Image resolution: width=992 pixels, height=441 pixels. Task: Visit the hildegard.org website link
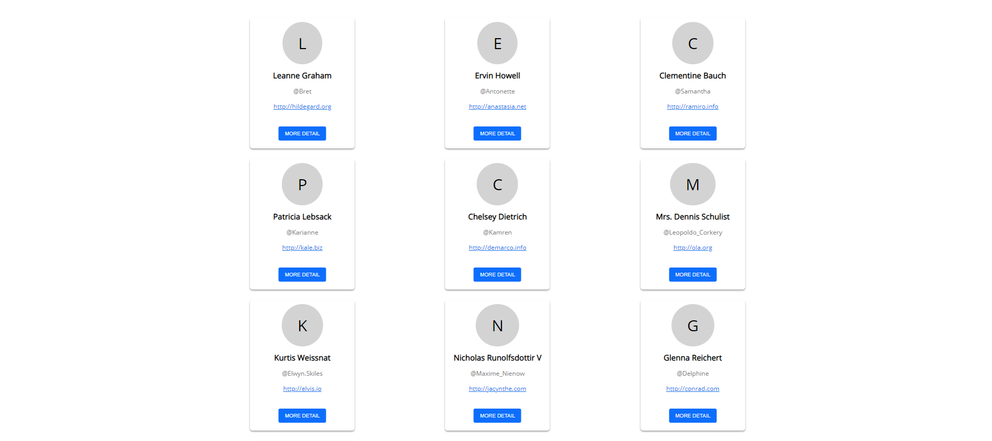click(302, 107)
